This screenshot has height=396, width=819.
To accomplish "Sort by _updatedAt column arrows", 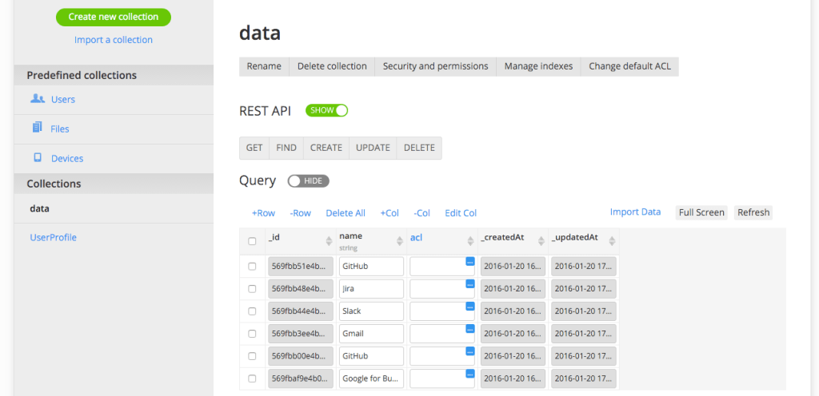I will tap(612, 240).
